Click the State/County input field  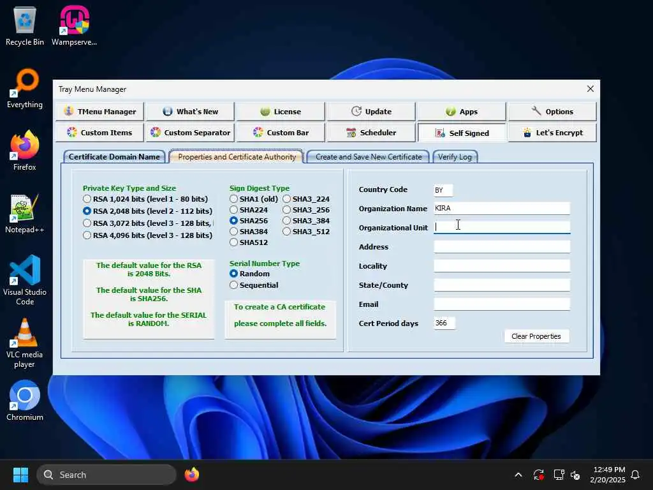click(502, 285)
